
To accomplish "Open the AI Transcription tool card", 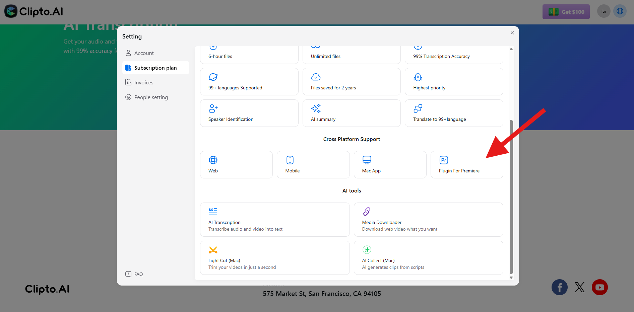I will click(x=275, y=220).
